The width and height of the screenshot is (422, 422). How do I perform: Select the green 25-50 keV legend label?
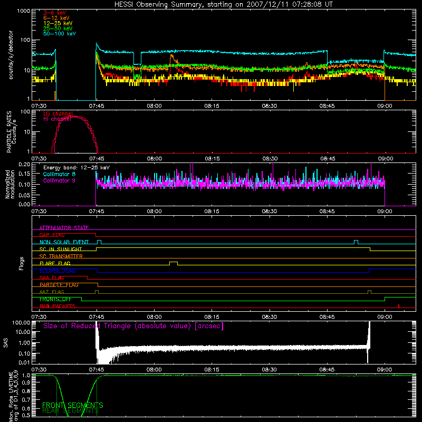tap(58, 28)
